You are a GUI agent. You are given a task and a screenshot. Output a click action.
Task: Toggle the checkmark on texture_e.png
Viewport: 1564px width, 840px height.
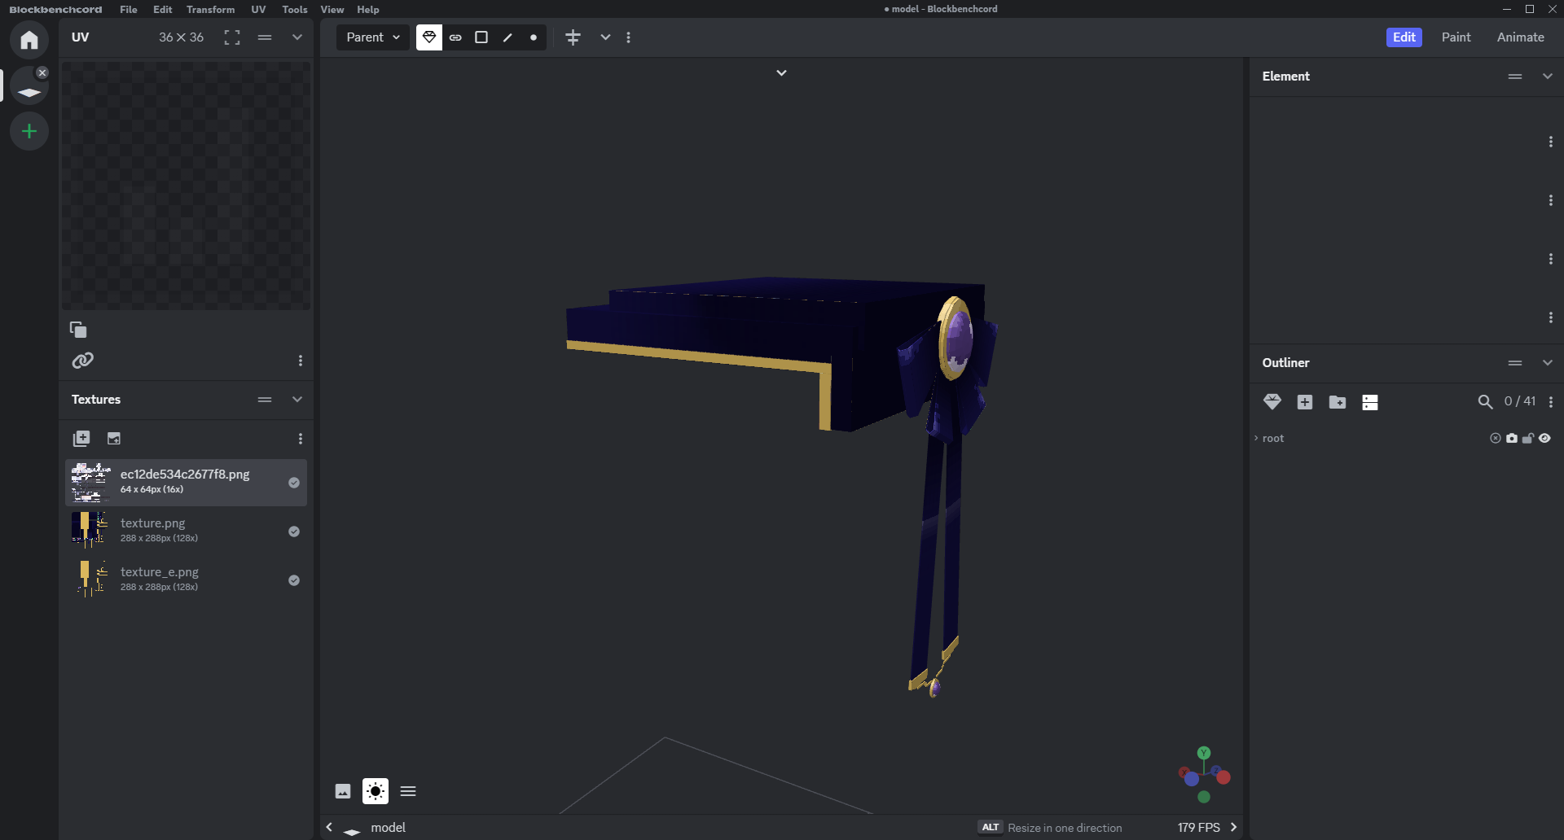click(294, 580)
